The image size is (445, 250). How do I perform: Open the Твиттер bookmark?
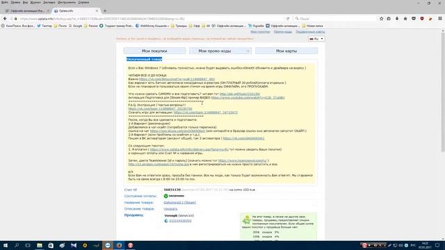(44, 26)
